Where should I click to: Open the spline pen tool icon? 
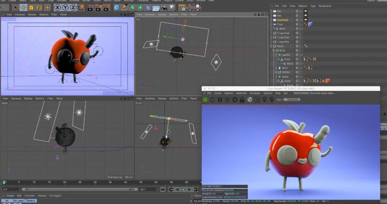point(125,8)
